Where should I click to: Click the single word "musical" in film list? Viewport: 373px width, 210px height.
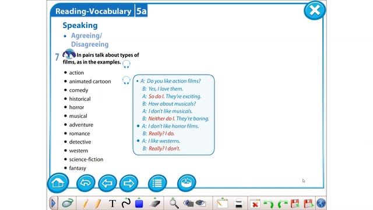[x=78, y=116]
